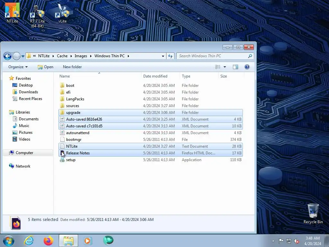Click the Open toolbar button
The image size is (329, 247).
pyautogui.click(x=45, y=67)
